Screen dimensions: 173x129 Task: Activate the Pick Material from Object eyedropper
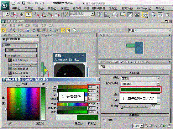point(10,30)
